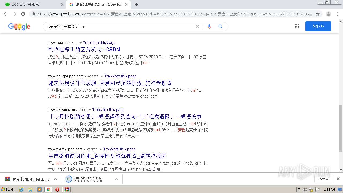The width and height of the screenshot is (343, 193).
Task: Click the 2:38 AM clock
Action: pos(329,190)
